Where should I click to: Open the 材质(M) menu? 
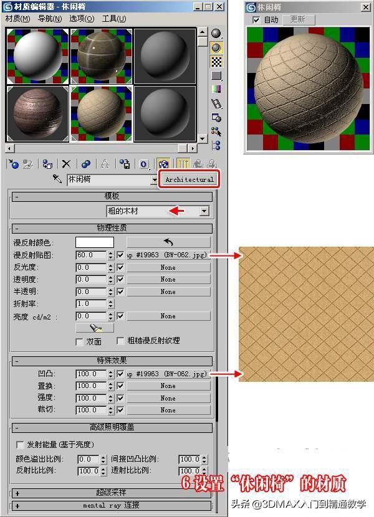pos(17,19)
